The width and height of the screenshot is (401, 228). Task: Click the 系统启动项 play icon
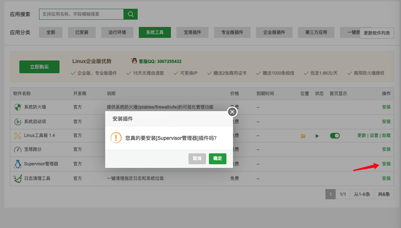tap(18, 121)
